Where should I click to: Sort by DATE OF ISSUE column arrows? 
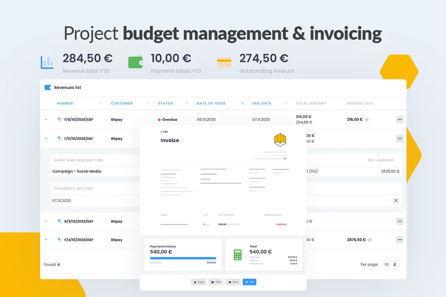point(242,103)
